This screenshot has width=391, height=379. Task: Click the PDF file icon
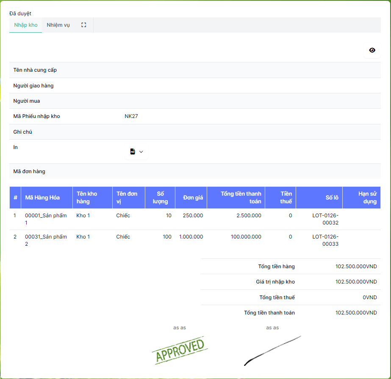point(133,152)
